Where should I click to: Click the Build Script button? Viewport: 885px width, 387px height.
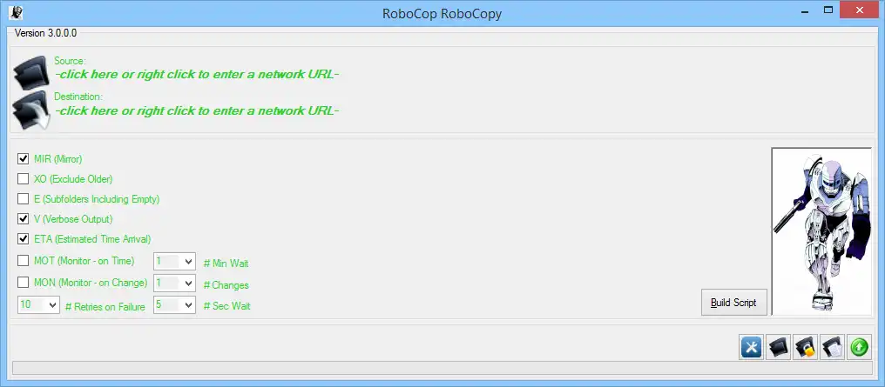733,303
